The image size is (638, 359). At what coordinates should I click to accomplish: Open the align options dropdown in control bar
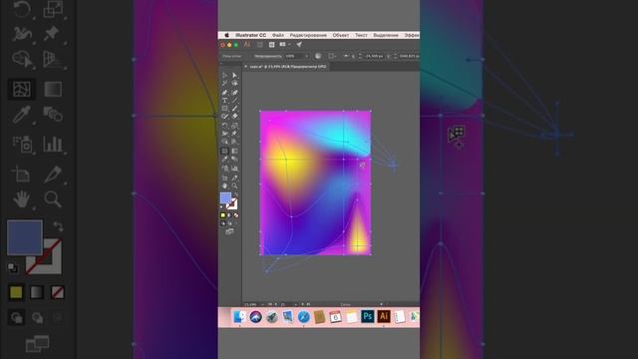coord(336,56)
